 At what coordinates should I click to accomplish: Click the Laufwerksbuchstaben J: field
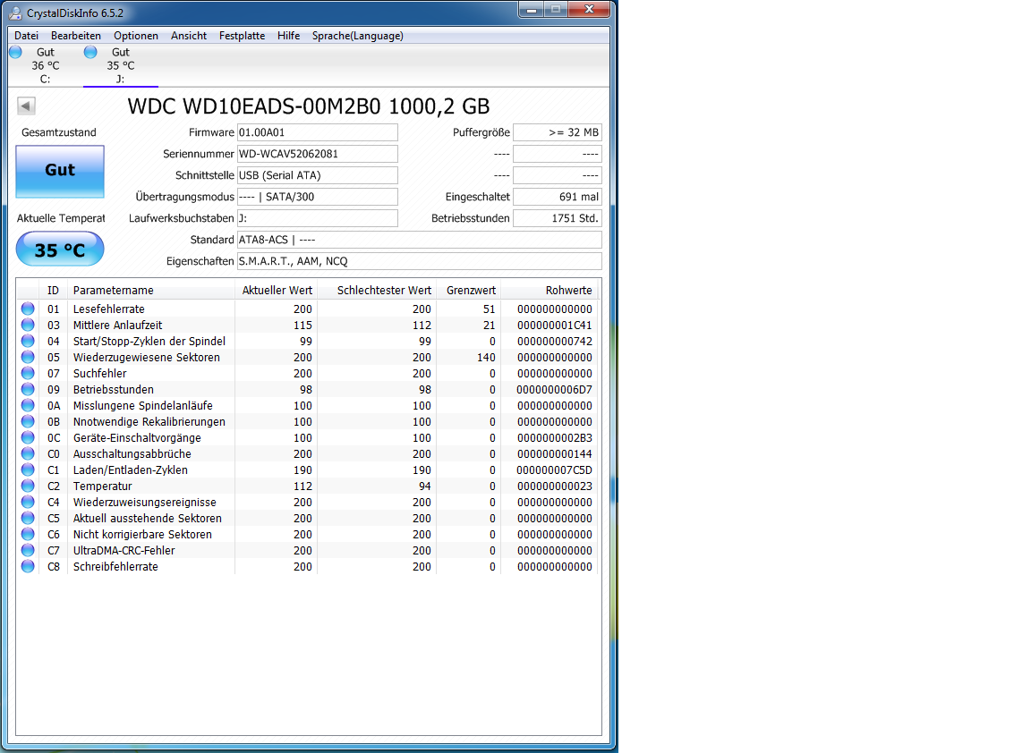tap(317, 218)
